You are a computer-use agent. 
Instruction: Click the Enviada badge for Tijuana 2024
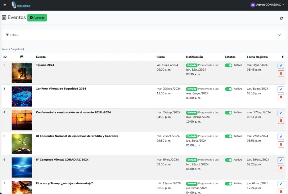coord(192,65)
